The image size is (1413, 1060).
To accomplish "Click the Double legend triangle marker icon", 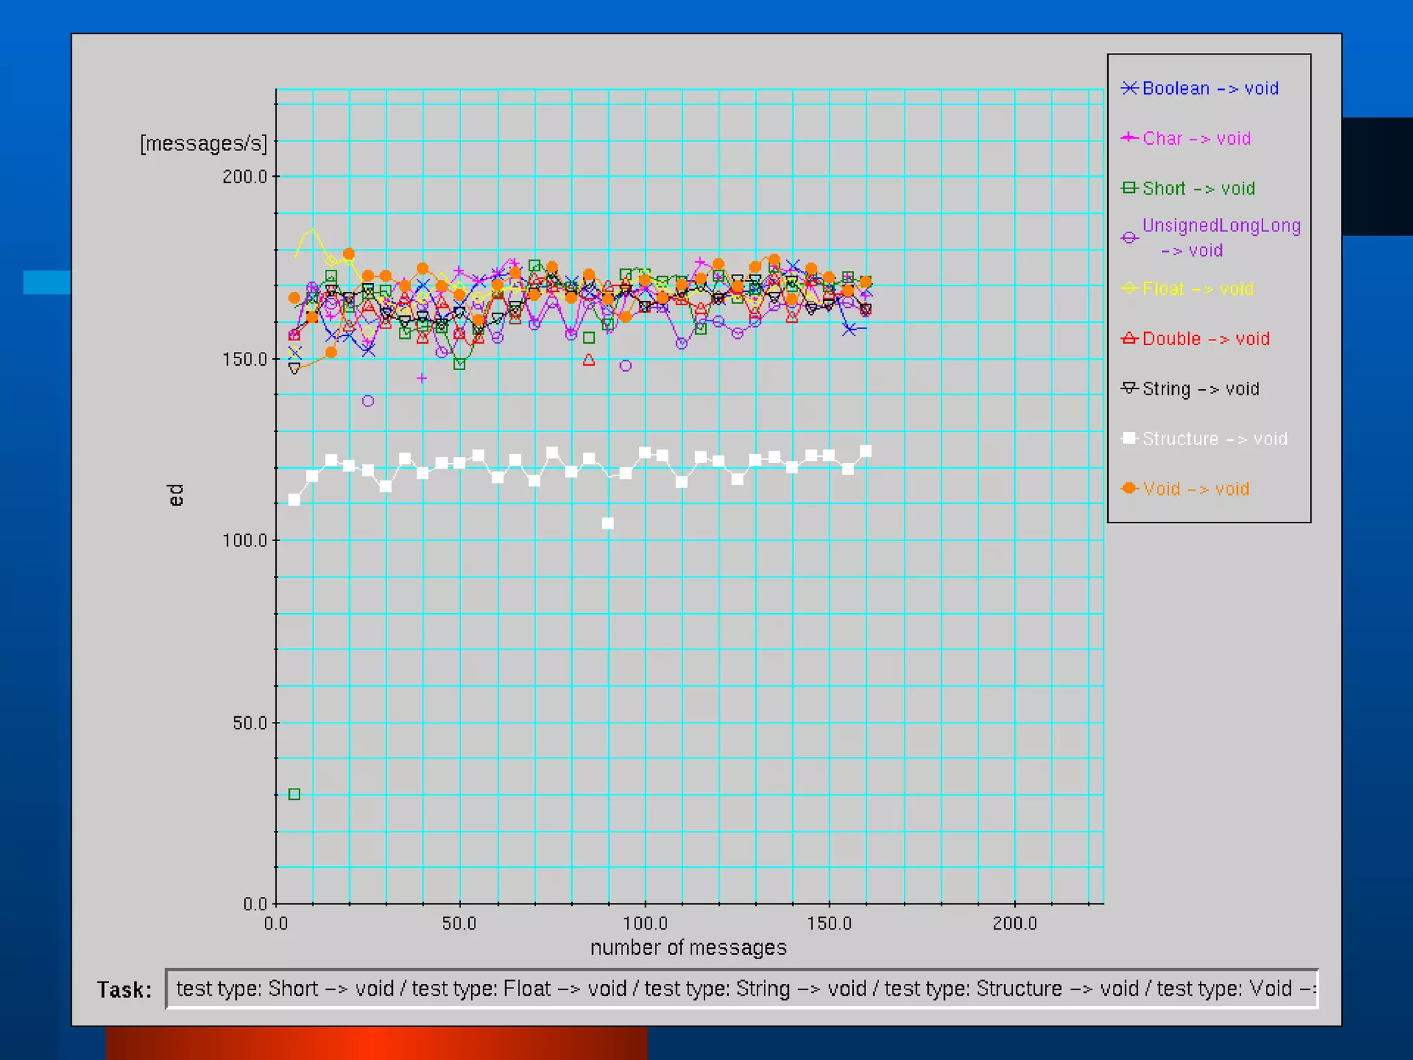I will pyautogui.click(x=1129, y=338).
